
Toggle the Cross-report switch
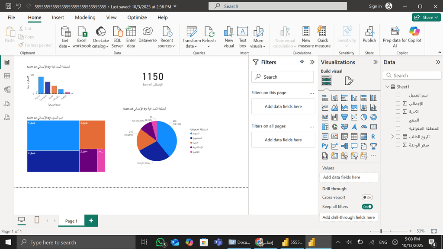click(x=367, y=198)
